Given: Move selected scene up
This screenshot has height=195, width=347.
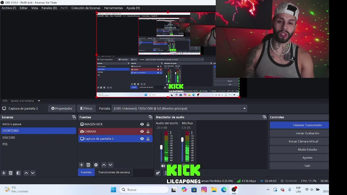Looking at the screenshot, I should [26, 173].
